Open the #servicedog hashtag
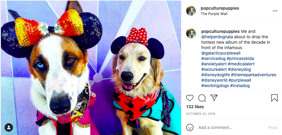282x135 pixels. (x=213, y=58)
